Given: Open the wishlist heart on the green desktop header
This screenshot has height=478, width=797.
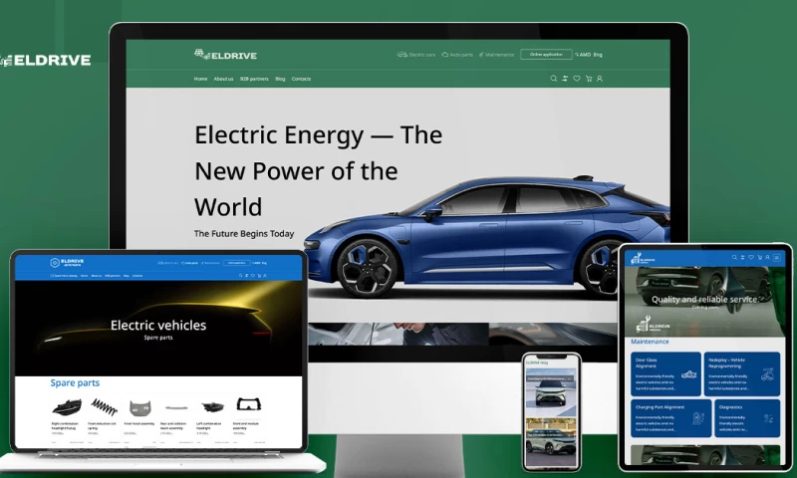Looking at the screenshot, I should [577, 79].
